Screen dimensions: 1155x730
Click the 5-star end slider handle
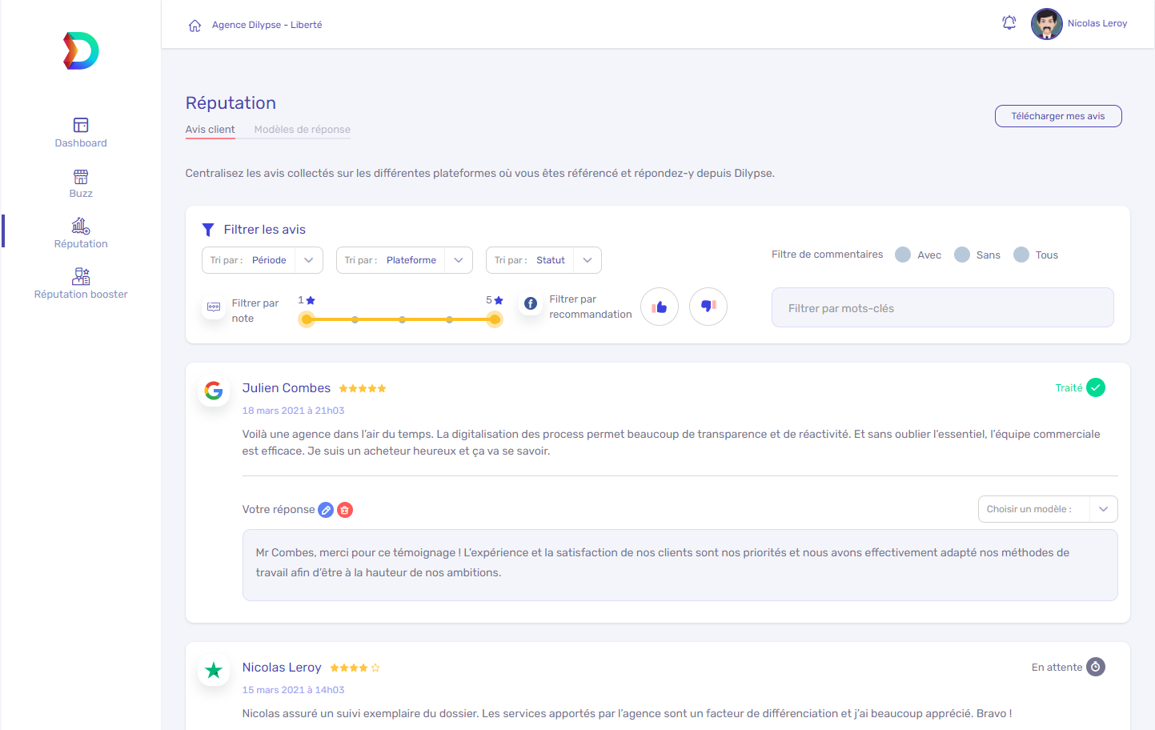(x=495, y=319)
